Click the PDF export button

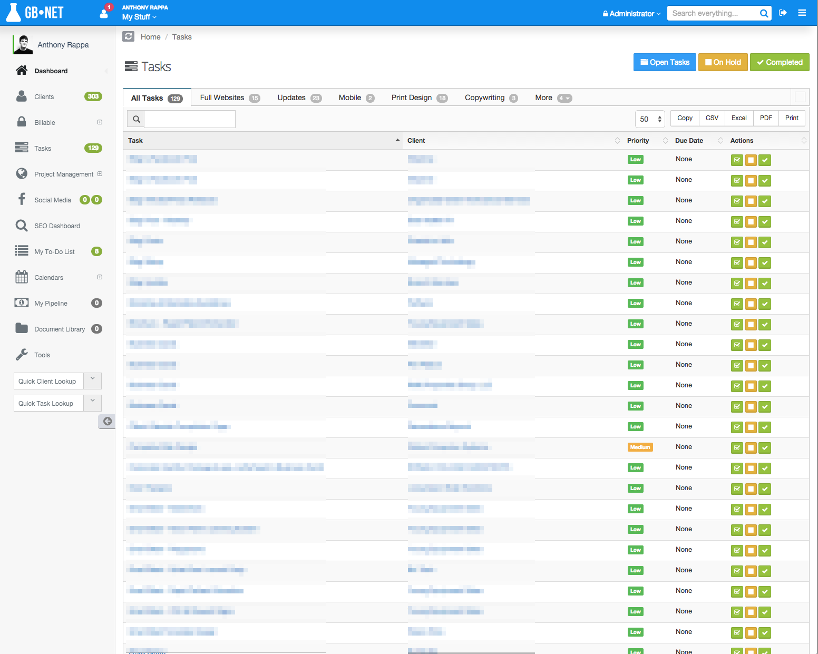[766, 118]
